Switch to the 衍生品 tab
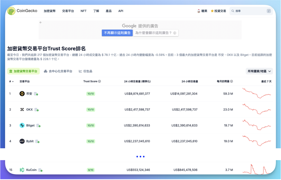The image size is (281, 180). tap(85, 71)
